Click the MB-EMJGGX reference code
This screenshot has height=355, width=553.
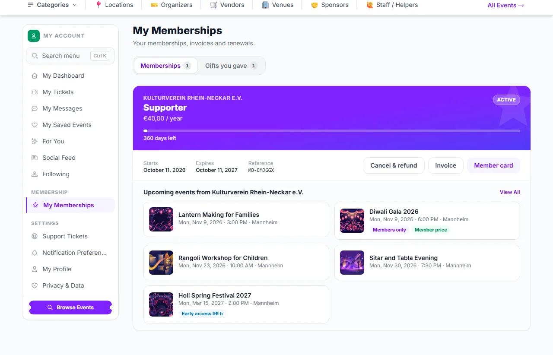point(261,170)
